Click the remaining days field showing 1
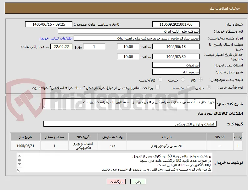 tap(94, 47)
